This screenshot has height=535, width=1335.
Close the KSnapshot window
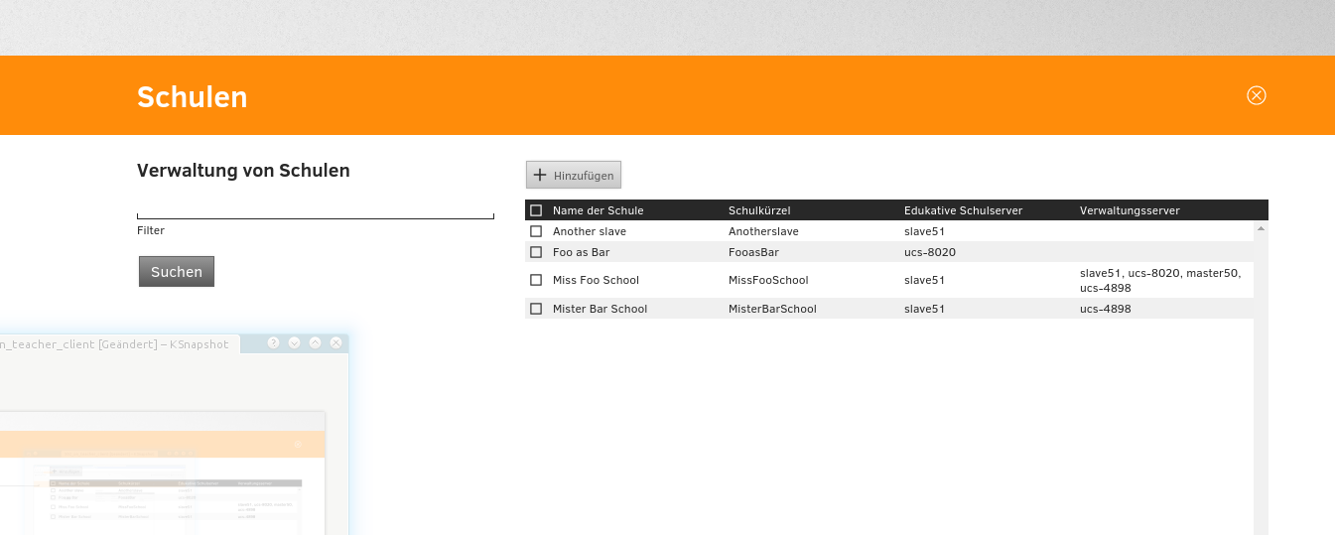[335, 342]
